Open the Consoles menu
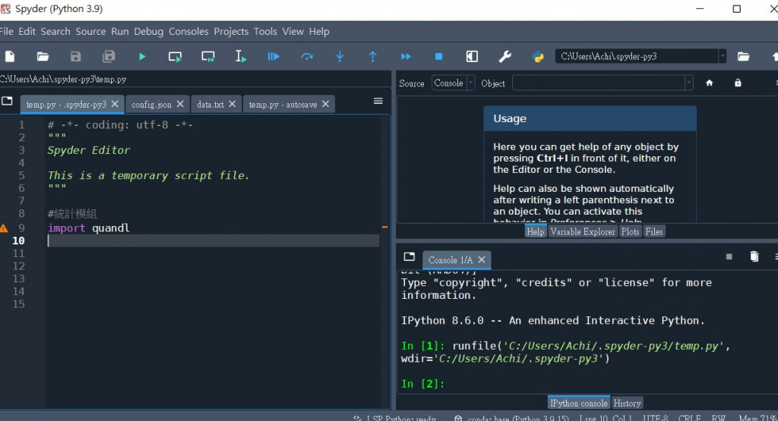Screen dimensions: 778x421 [x=188, y=31]
